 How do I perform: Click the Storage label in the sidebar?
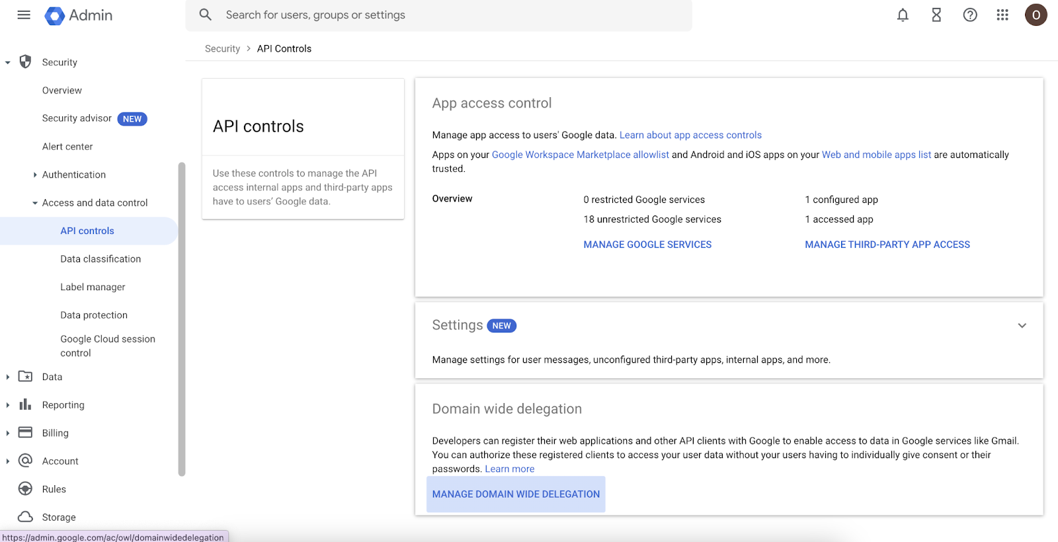[59, 518]
